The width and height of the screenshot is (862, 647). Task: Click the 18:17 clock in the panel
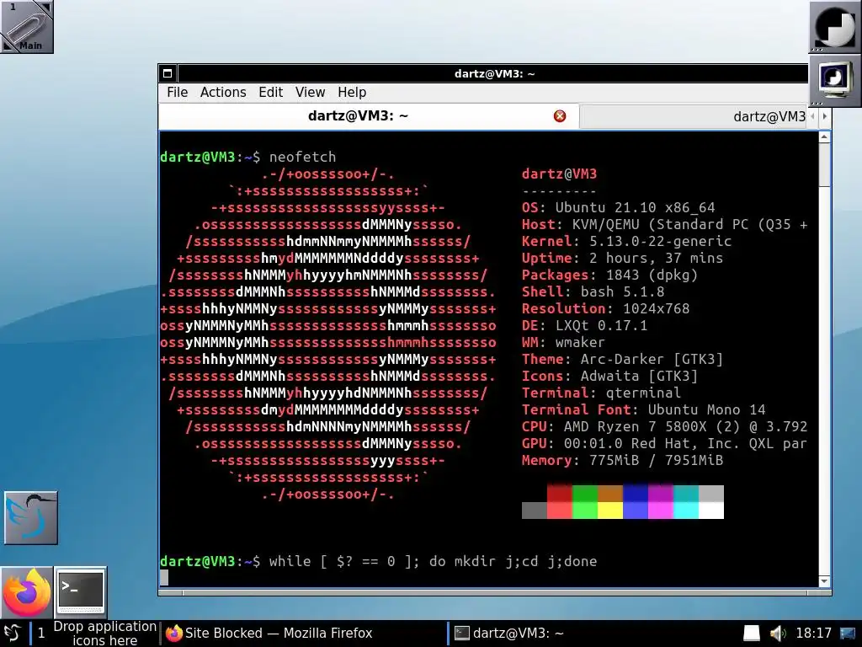(814, 634)
